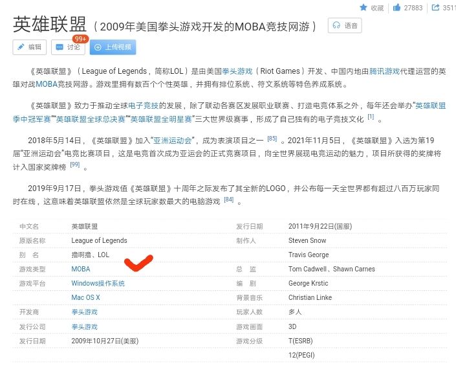
Task: Click the value League of Legends
Action: tap(99, 240)
